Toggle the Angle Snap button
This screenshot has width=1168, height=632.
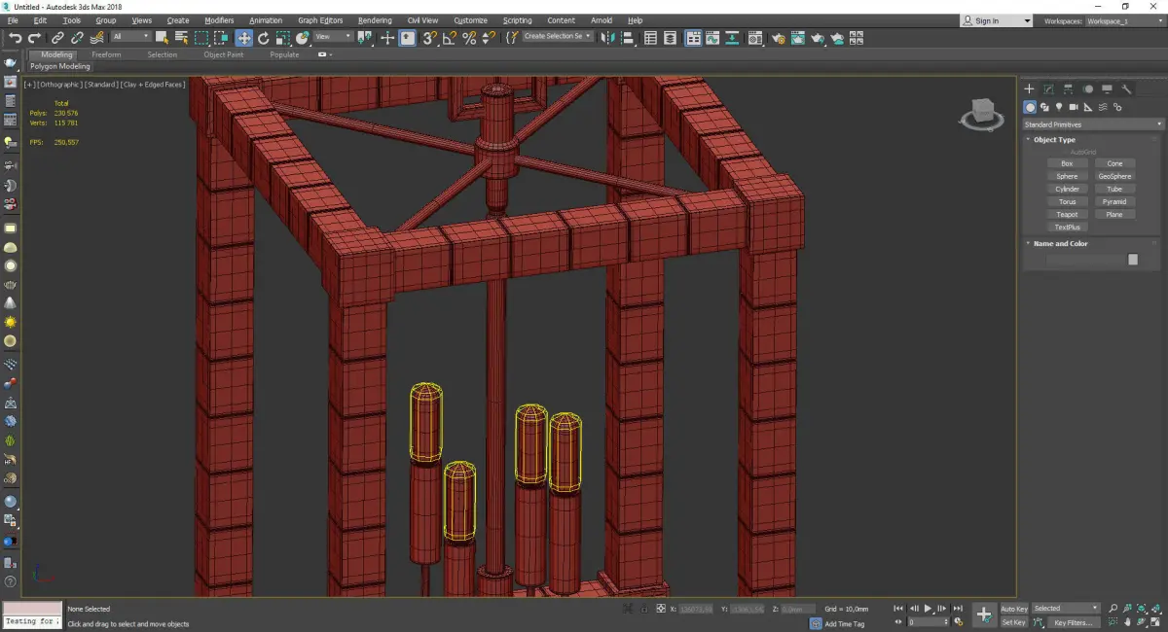pyautogui.click(x=450, y=38)
